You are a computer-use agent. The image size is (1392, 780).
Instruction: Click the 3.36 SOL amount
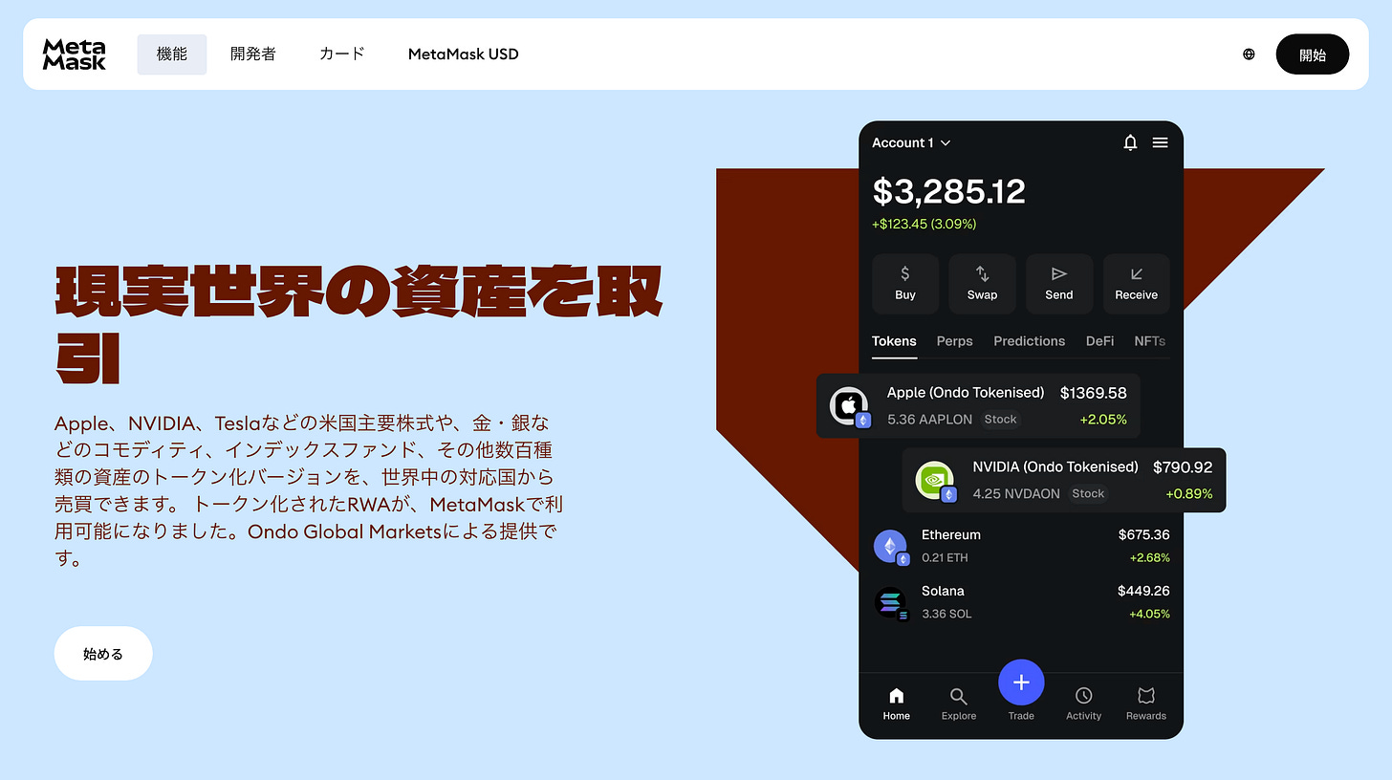point(946,614)
